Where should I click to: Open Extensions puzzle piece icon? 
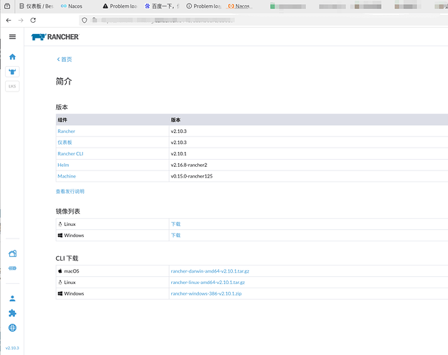pos(12,313)
